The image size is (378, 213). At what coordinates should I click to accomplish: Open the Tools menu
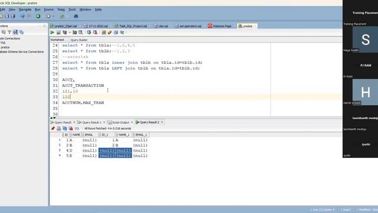click(x=72, y=9)
